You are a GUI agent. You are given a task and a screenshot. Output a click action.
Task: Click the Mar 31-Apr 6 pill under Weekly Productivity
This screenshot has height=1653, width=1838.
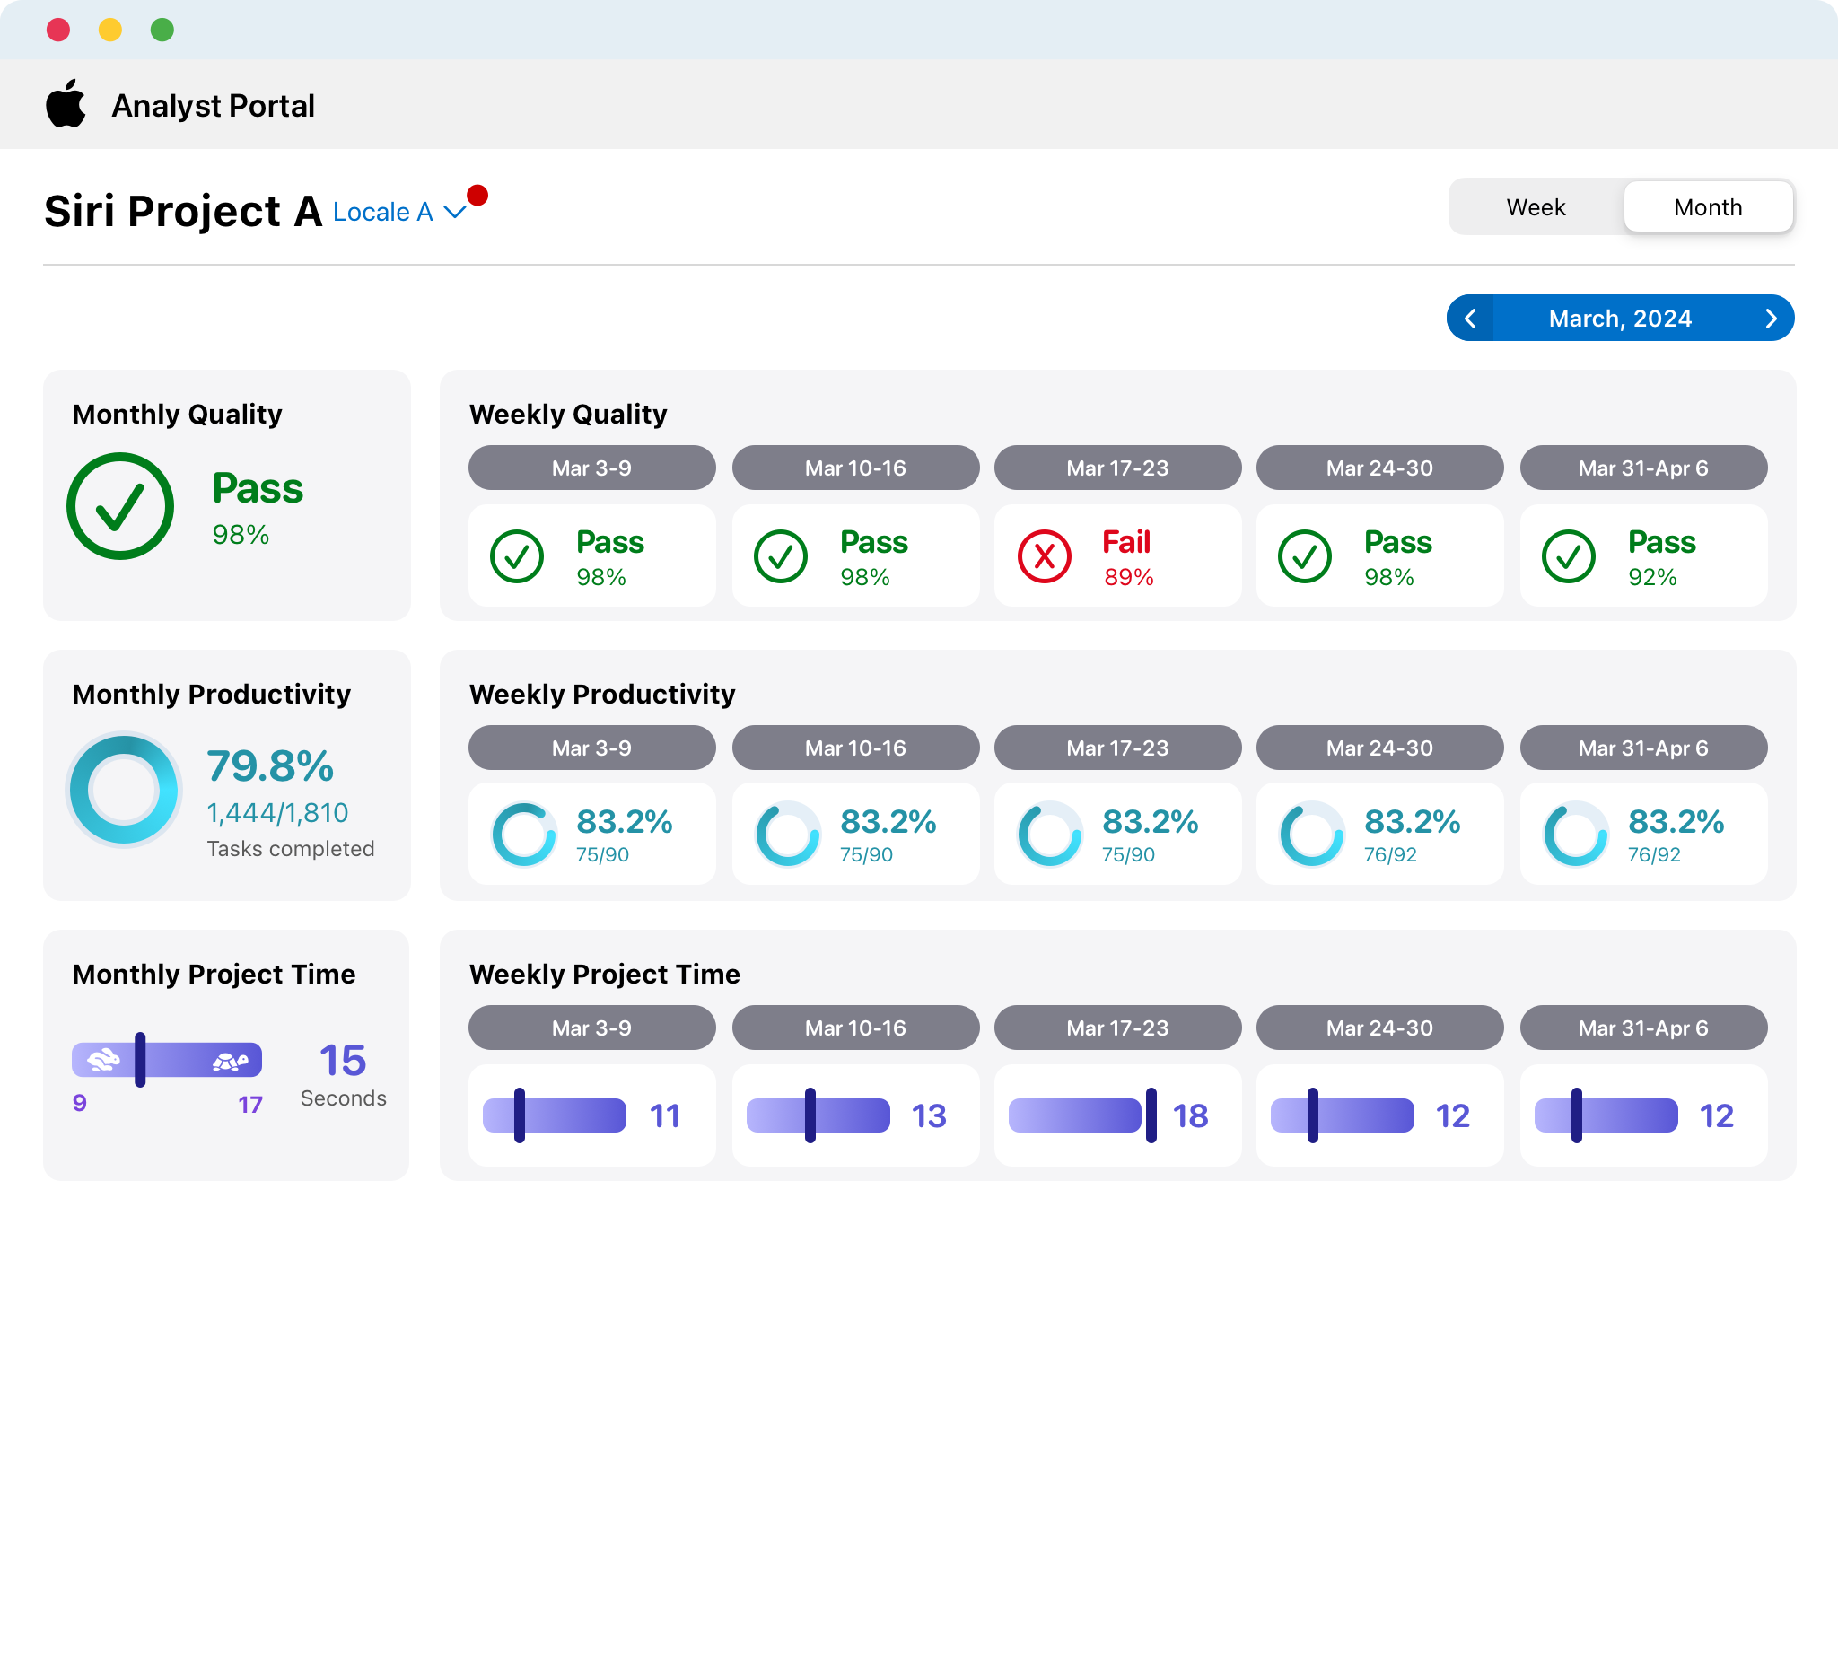click(1643, 748)
